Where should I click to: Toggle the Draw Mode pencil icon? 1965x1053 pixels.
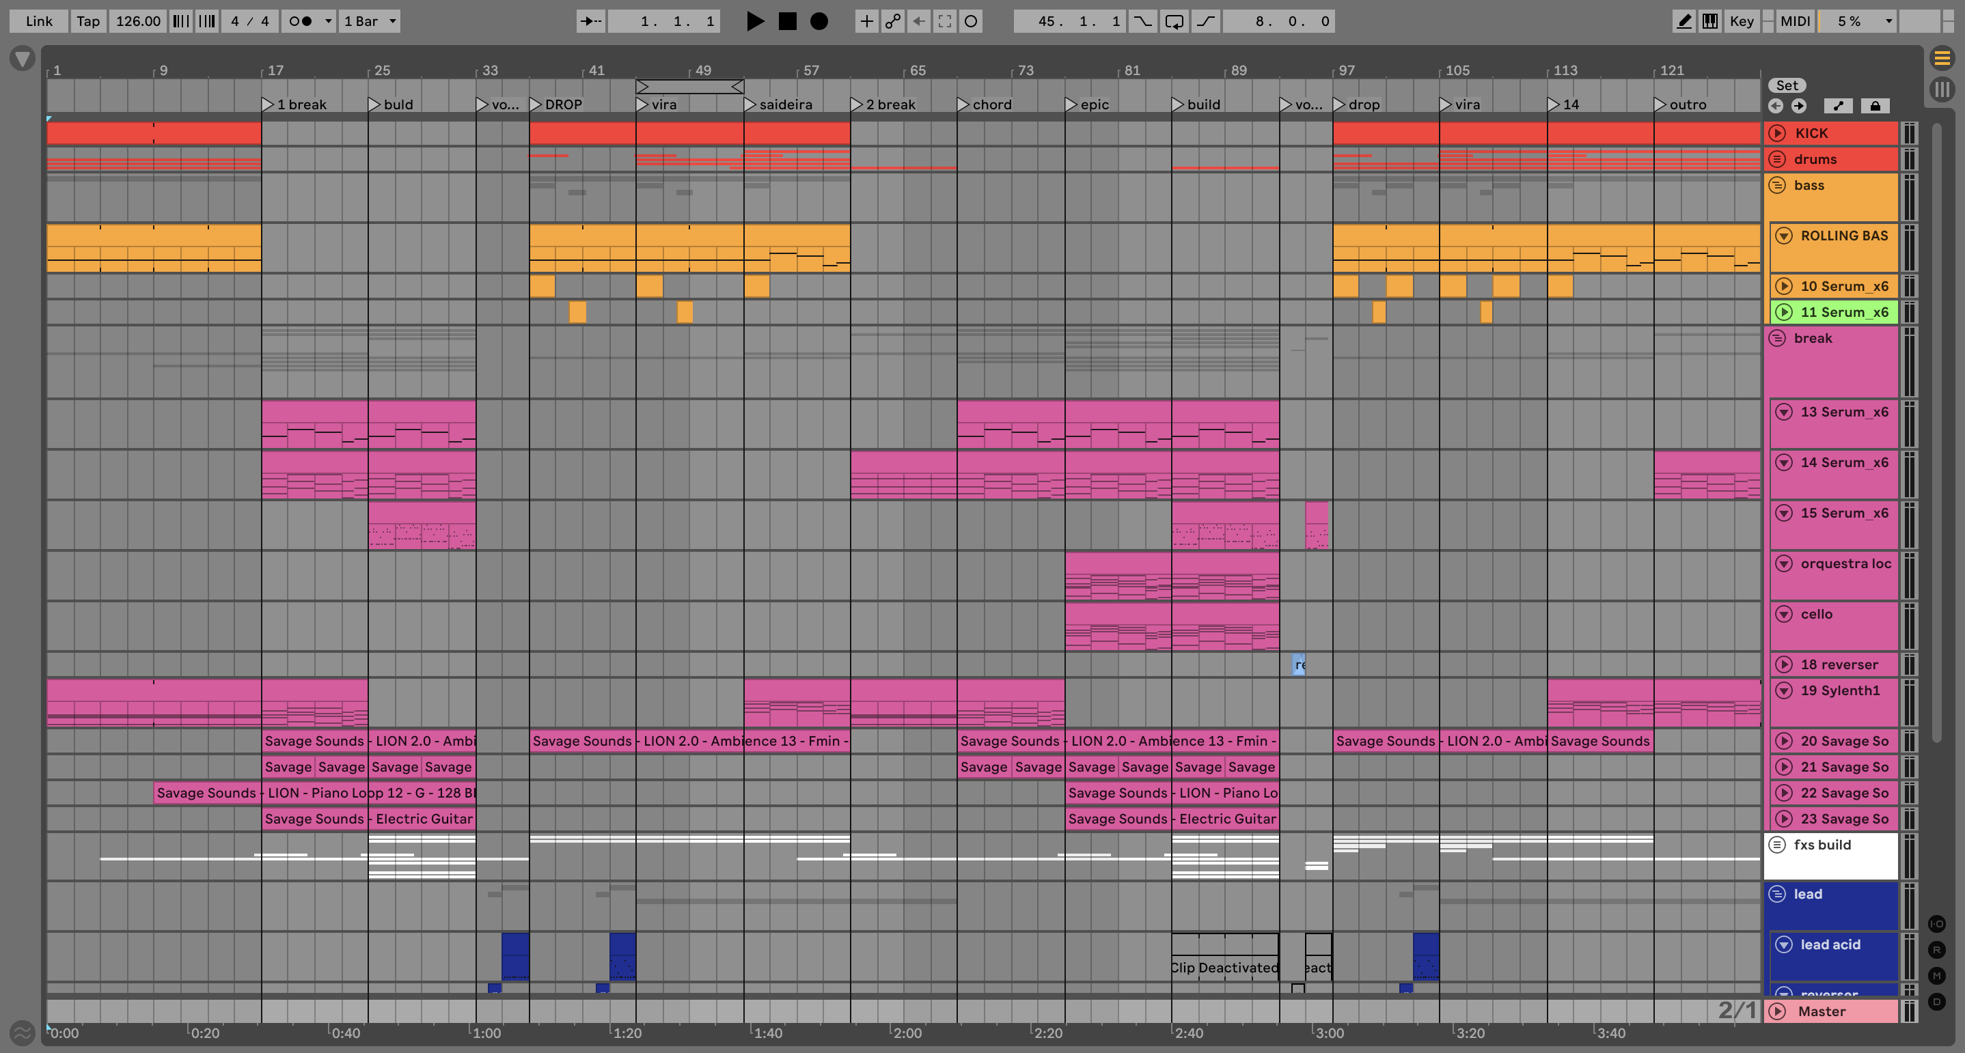pyautogui.click(x=1684, y=21)
